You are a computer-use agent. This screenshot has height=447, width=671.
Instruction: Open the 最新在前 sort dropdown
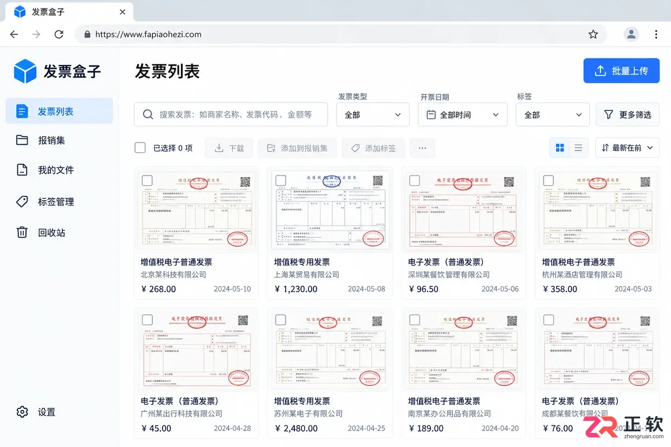click(628, 148)
